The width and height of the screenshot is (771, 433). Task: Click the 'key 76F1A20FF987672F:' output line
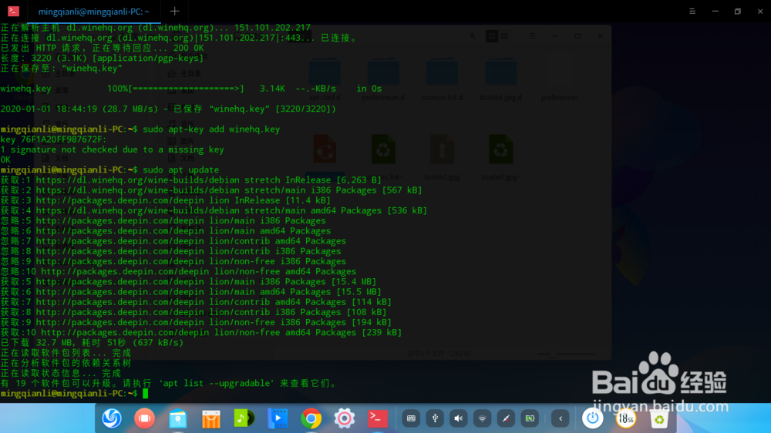(x=54, y=139)
